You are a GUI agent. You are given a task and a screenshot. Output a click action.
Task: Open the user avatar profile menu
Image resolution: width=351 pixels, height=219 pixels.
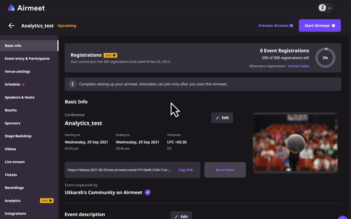coord(325,8)
